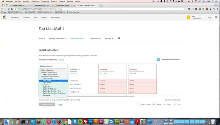220x125 pixels.
Task: Open the Preferiti menu in menu bar
Action: [x=54, y=1]
